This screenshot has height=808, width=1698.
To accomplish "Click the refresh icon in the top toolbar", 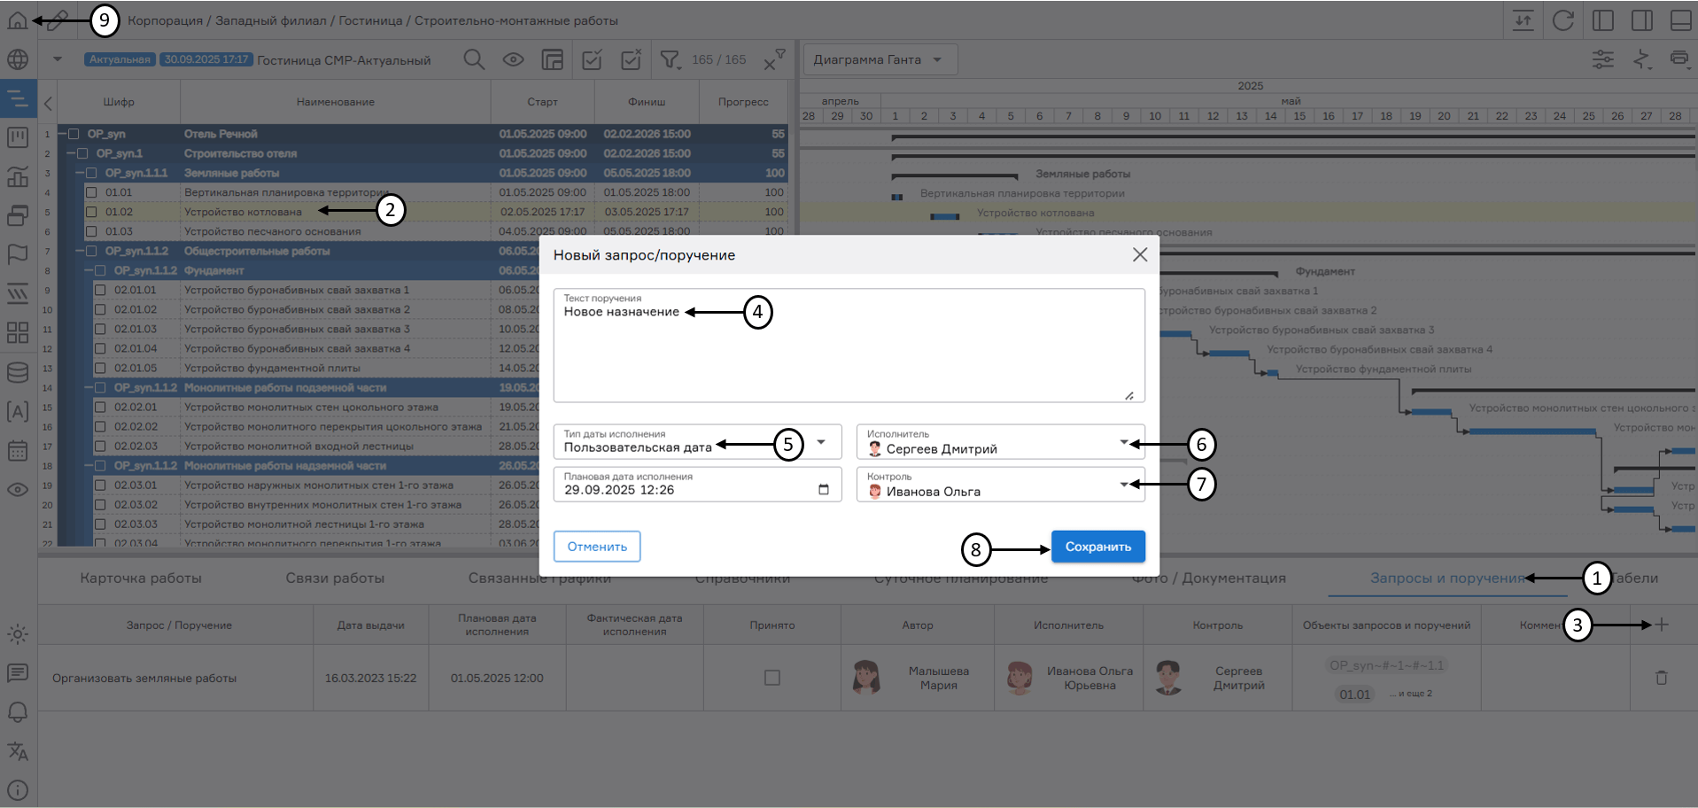I will tap(1563, 20).
